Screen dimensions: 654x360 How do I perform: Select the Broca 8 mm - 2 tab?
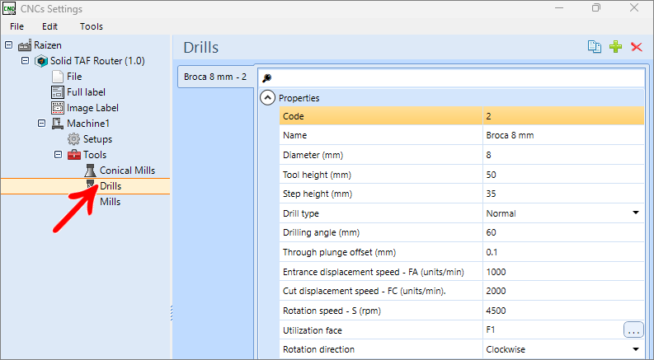[215, 77]
